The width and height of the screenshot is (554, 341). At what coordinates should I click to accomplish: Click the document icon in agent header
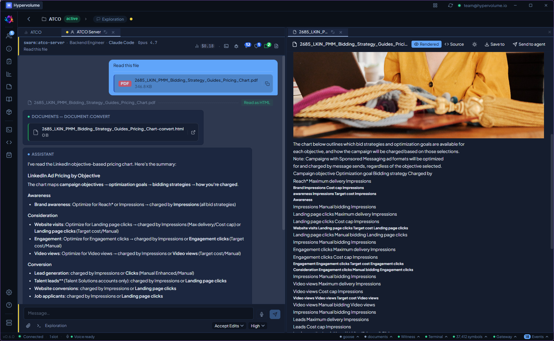pos(276,46)
